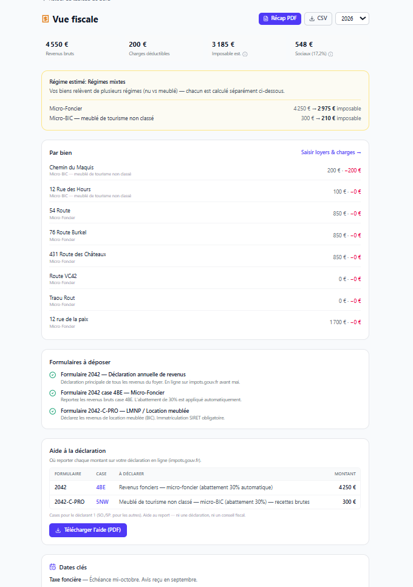Click the 300 € montant cell

349,502
